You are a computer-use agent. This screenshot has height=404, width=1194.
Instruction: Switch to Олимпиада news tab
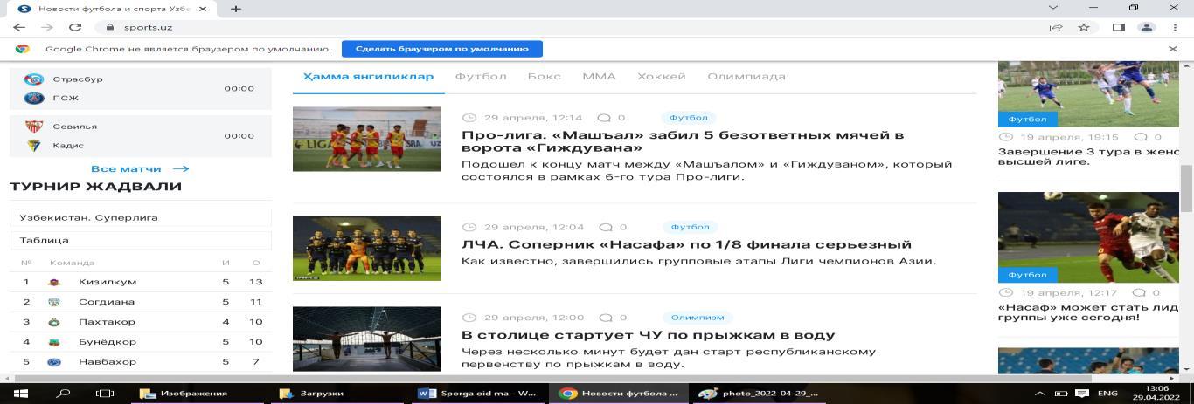746,77
